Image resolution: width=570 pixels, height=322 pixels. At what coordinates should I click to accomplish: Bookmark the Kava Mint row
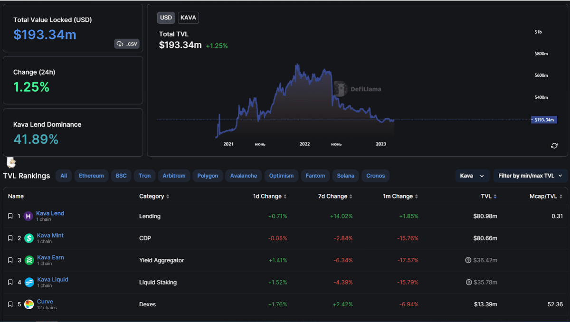point(10,238)
